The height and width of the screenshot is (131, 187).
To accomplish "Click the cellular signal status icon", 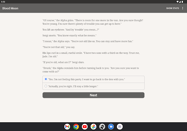I will (x=180, y=2).
